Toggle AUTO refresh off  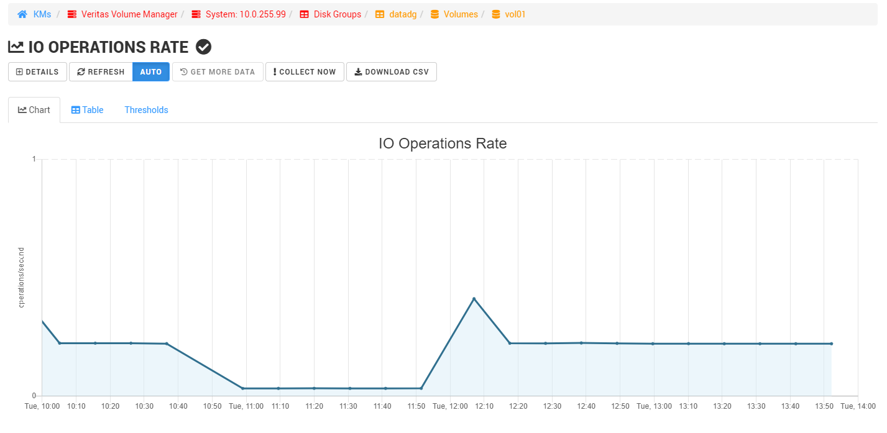150,71
